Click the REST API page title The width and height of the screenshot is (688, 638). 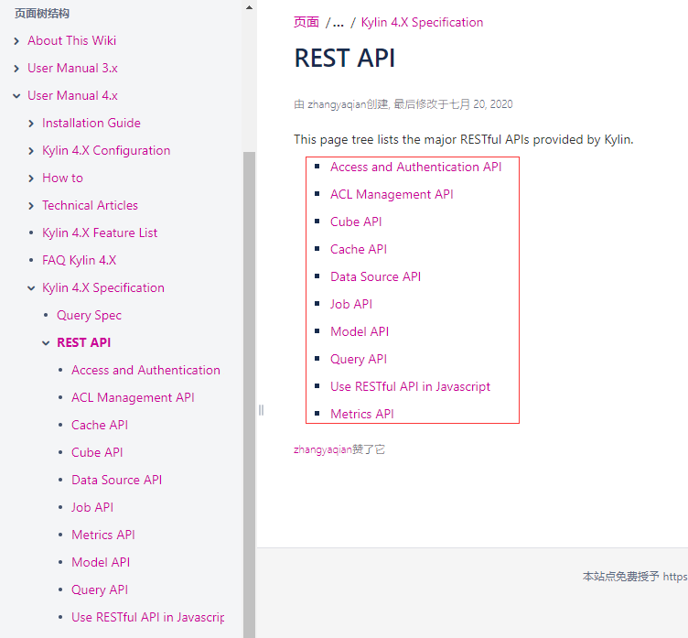pyautogui.click(x=345, y=58)
